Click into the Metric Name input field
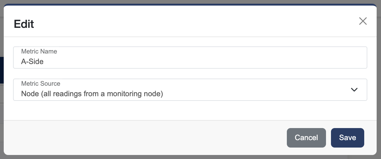Viewport: 381px width, 159px height. (190, 61)
